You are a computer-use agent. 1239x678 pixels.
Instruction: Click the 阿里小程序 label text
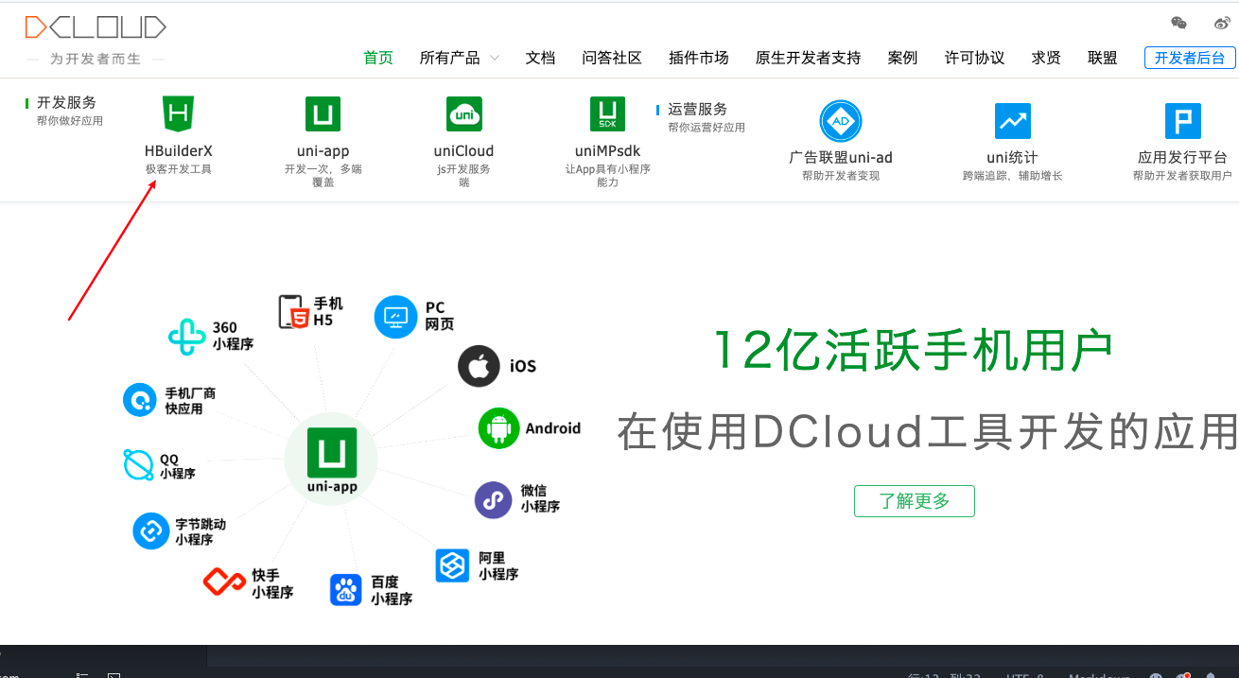pos(498,565)
